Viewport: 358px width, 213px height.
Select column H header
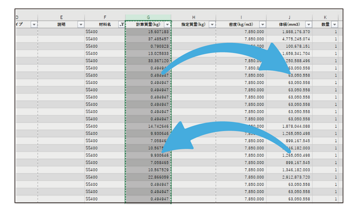click(x=194, y=17)
